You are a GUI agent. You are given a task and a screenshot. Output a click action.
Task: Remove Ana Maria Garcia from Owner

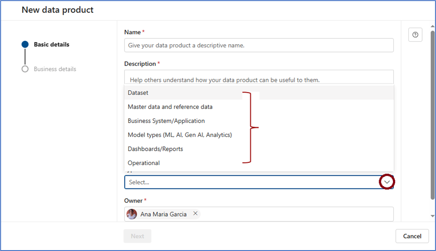click(195, 213)
